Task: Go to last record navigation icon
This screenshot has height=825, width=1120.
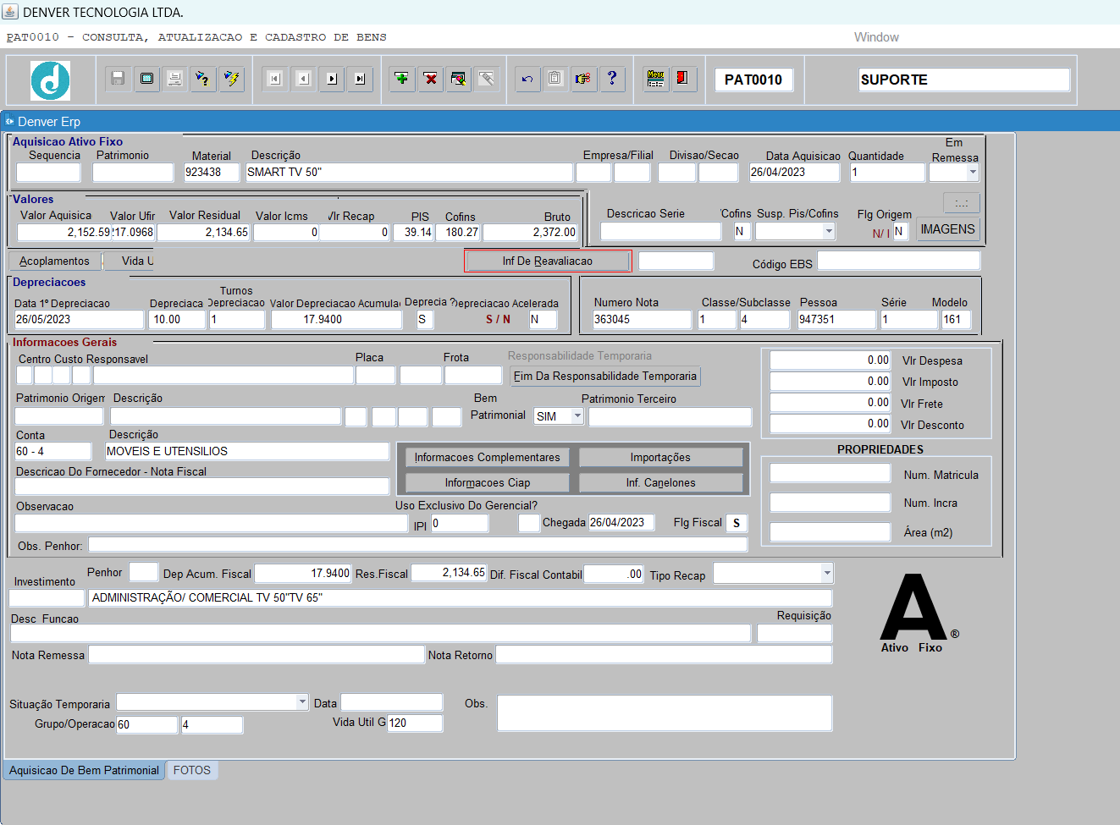Action: (x=360, y=79)
